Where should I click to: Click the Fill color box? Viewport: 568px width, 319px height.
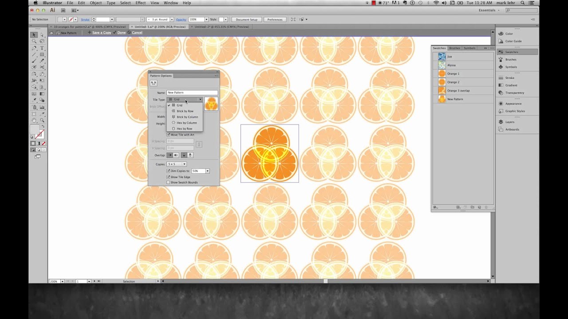pyautogui.click(x=35, y=130)
